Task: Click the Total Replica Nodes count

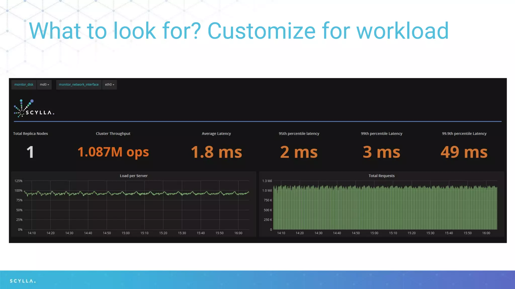Action: coord(30,152)
